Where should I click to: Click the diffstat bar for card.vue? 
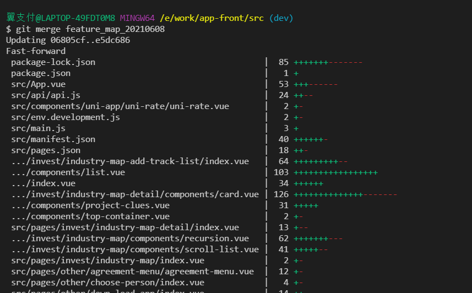click(345, 194)
